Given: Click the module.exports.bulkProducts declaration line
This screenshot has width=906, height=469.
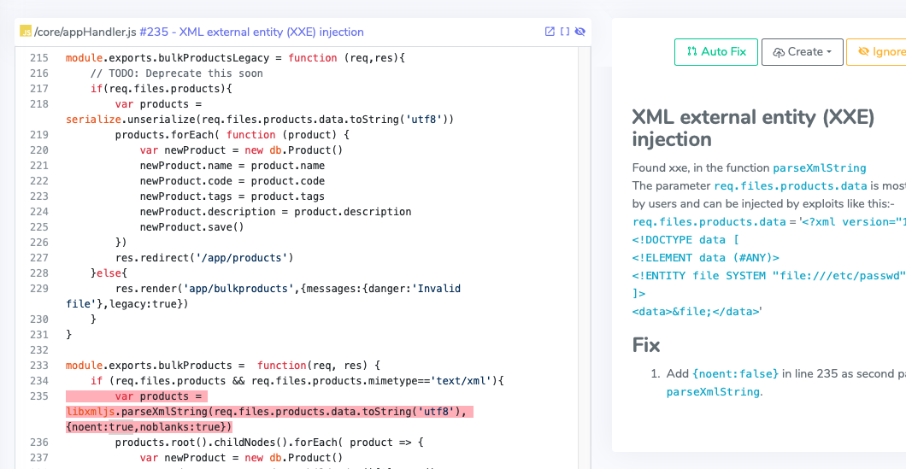Looking at the screenshot, I should (224, 366).
